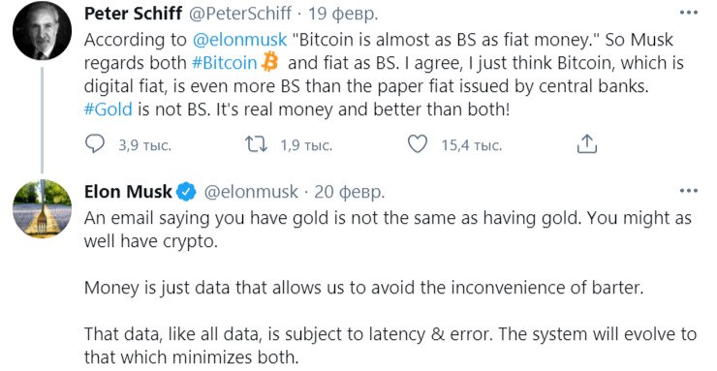
Task: Click the 15,4 тыс. likes count
Action: pos(472,145)
